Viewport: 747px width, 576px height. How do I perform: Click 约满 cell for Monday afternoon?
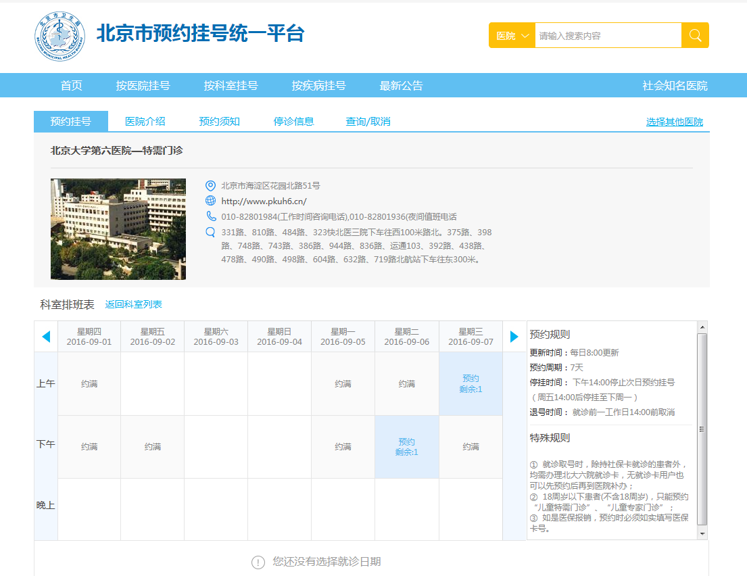343,447
